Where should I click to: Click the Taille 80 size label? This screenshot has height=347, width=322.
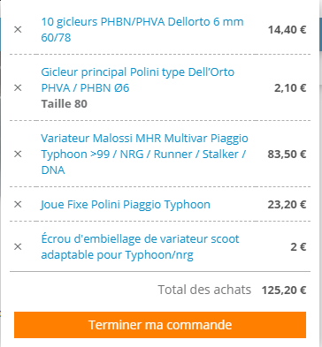65,104
